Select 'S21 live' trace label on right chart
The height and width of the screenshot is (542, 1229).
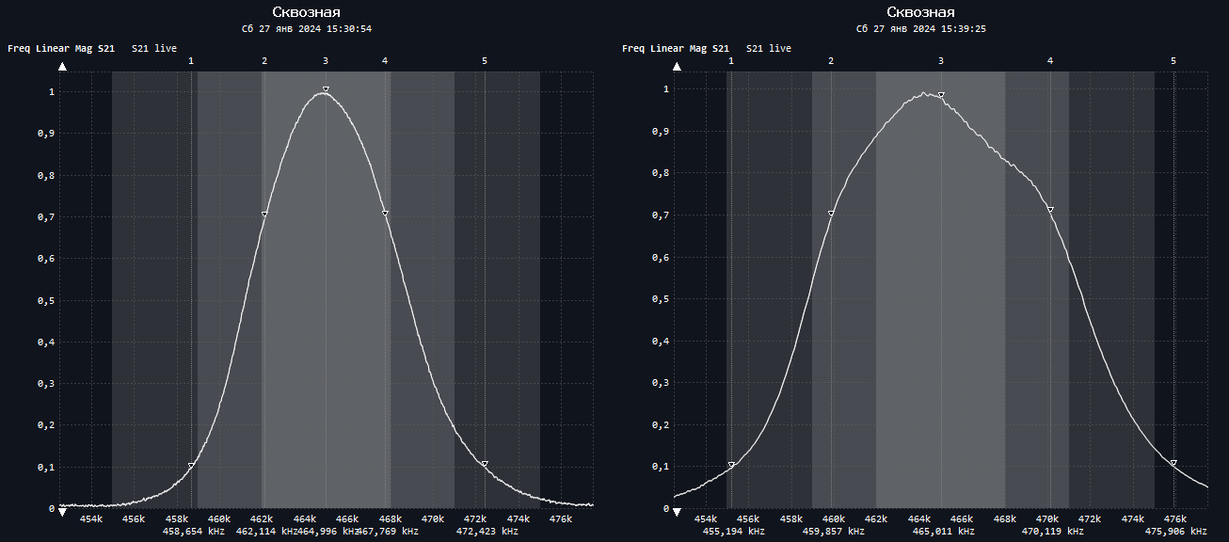[769, 48]
